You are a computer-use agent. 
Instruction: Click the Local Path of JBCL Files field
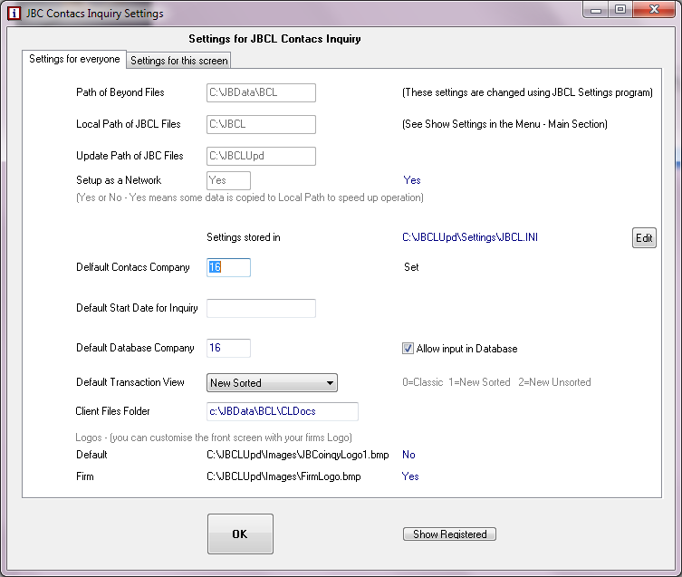pyautogui.click(x=261, y=125)
